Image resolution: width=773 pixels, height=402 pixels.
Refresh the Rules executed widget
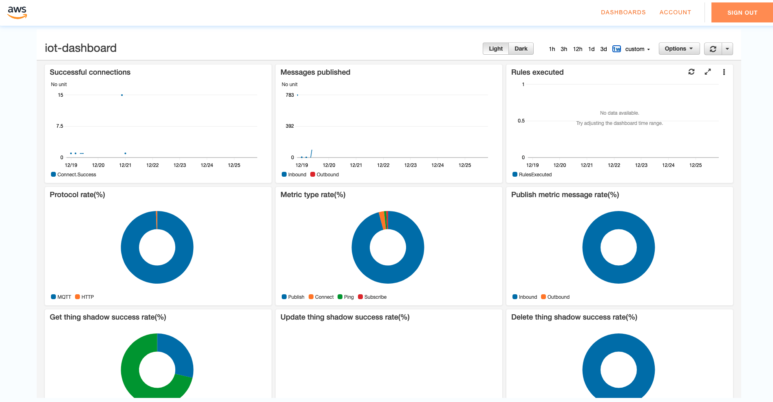click(x=691, y=72)
